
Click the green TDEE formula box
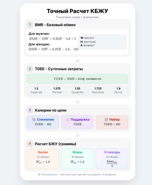click(78, 79)
